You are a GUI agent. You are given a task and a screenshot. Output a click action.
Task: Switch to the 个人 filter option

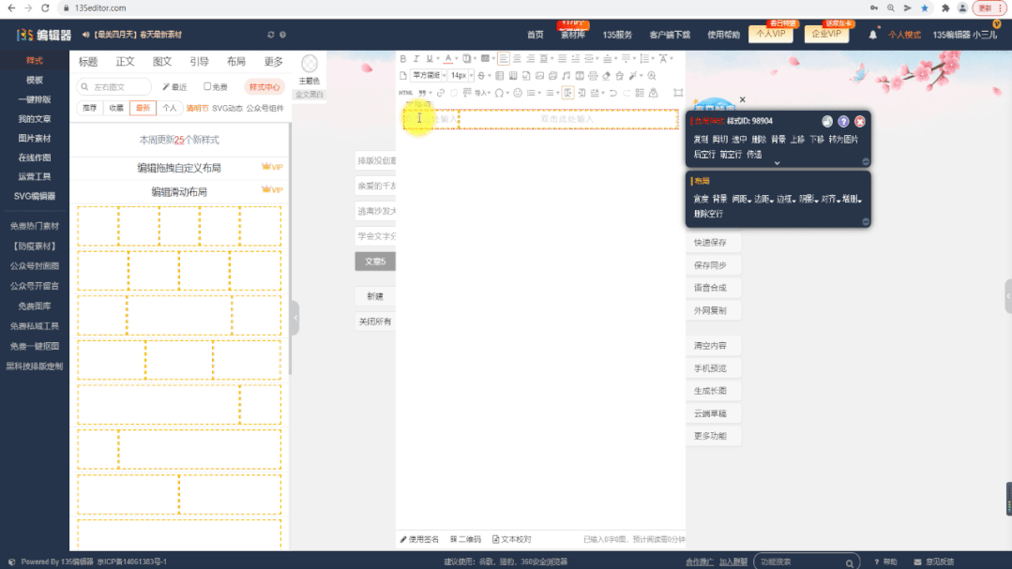(x=170, y=108)
